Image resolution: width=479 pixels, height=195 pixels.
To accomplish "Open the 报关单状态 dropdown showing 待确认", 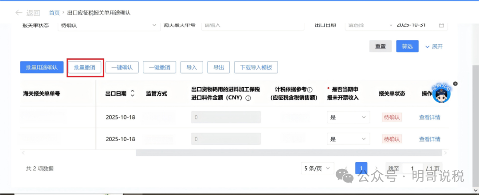I will click(108, 25).
